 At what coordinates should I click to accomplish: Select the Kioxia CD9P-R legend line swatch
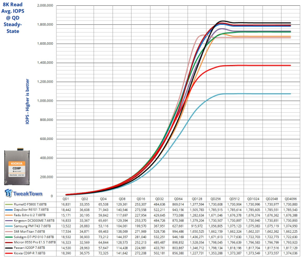[9, 253]
